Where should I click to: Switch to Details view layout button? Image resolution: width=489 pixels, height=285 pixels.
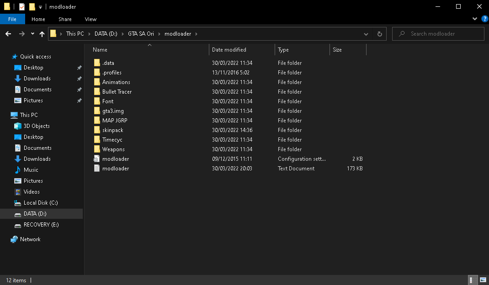(x=473, y=280)
